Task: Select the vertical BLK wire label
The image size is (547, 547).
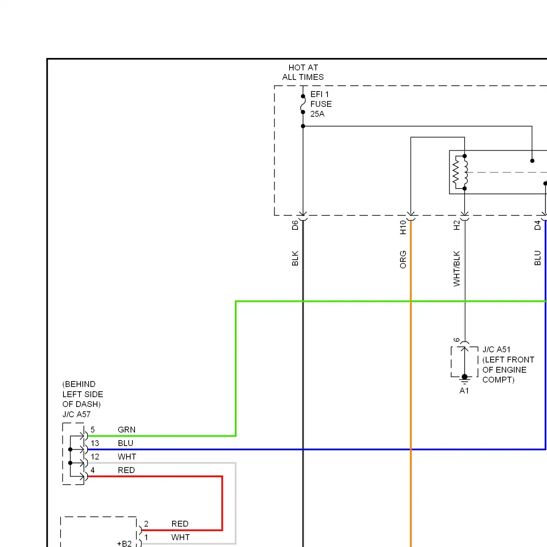Action: 295,258
